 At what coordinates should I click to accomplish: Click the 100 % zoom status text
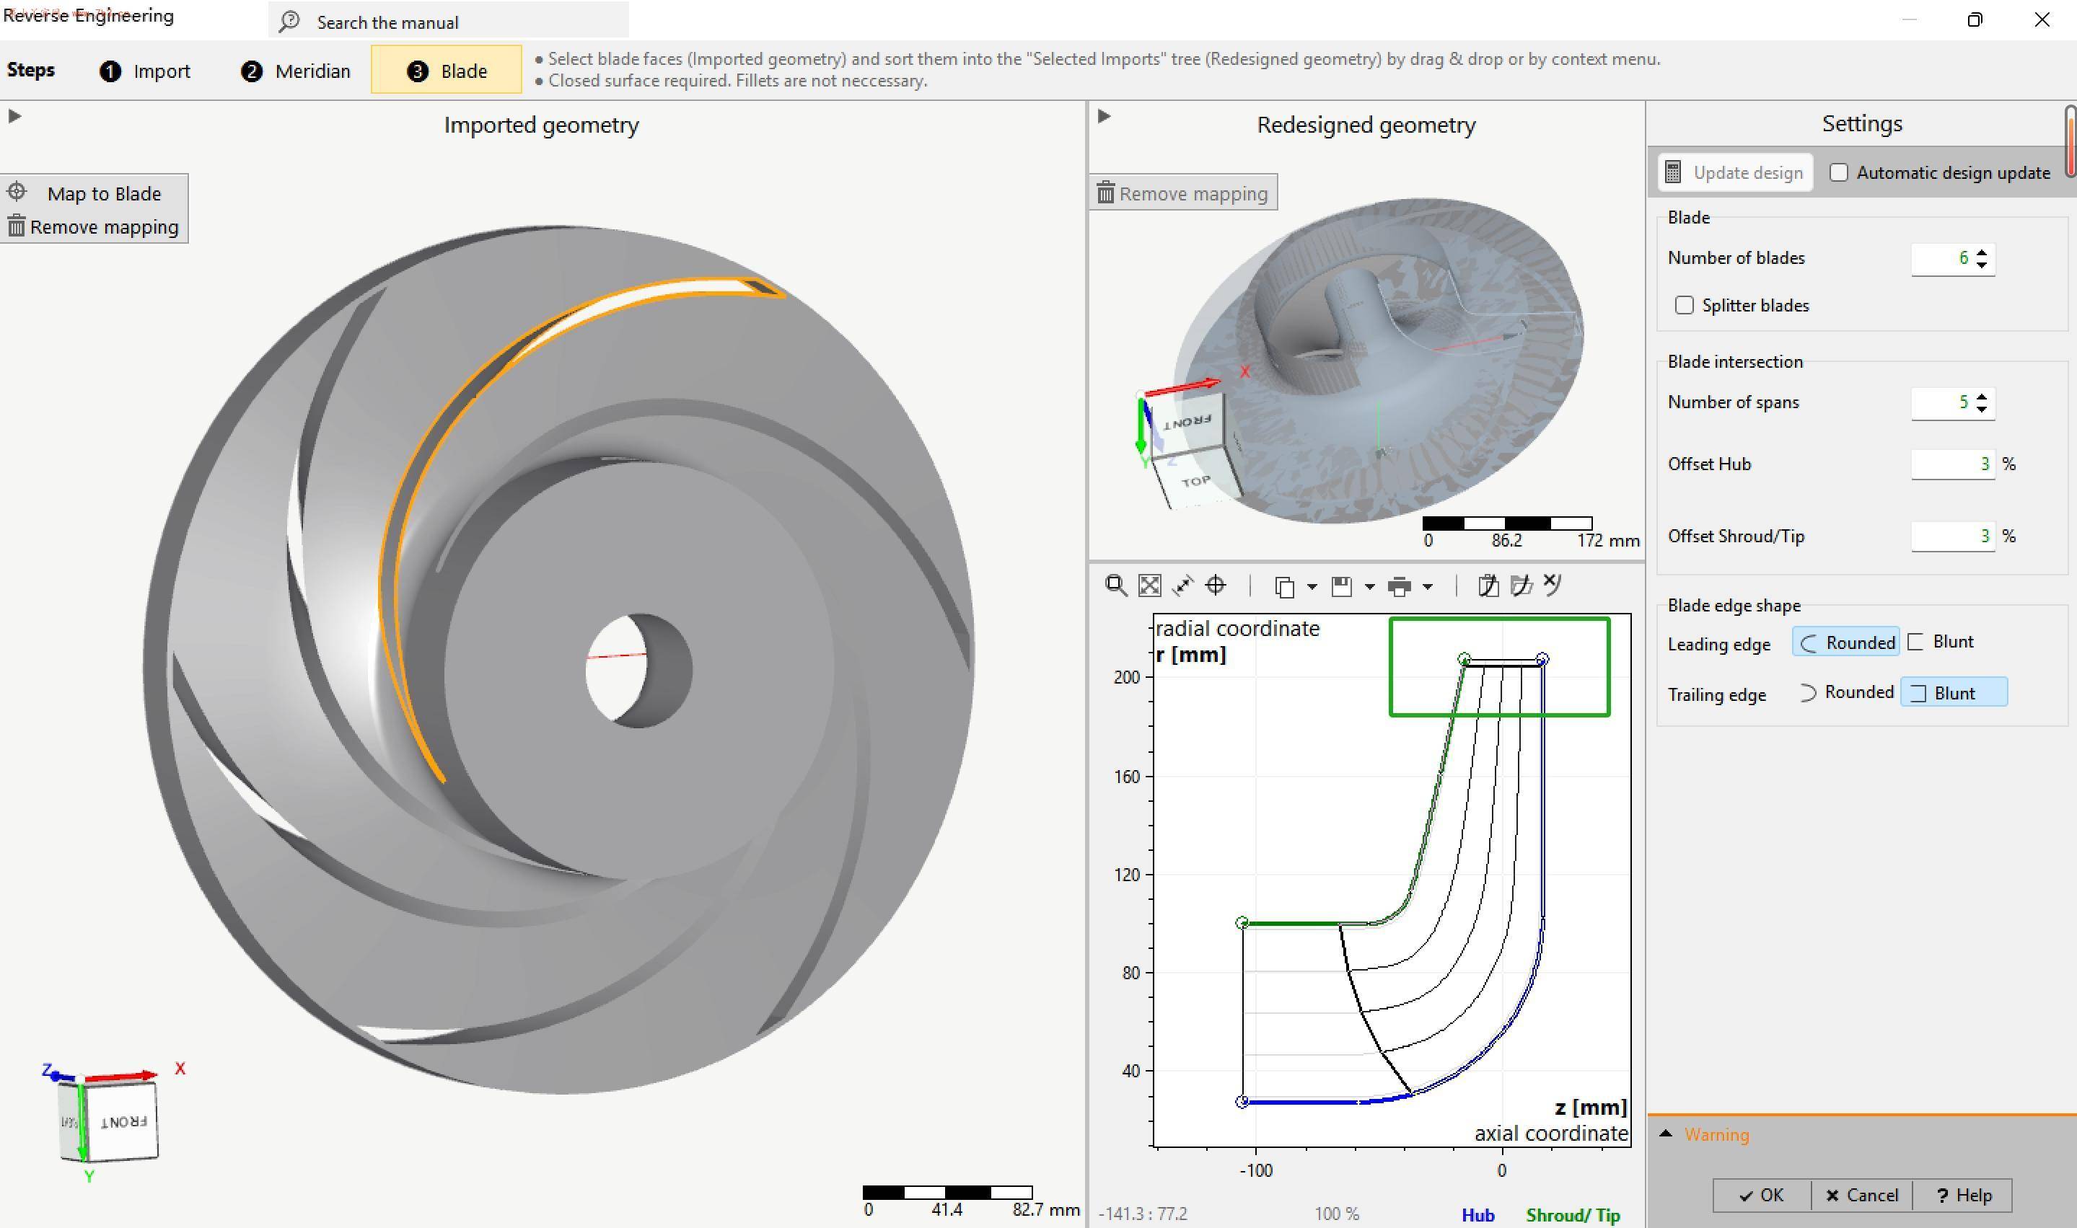(x=1336, y=1214)
